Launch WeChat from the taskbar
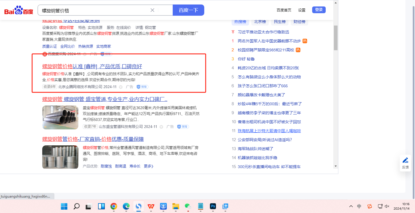Screen dimensions: 415x213 coord(188,207)
